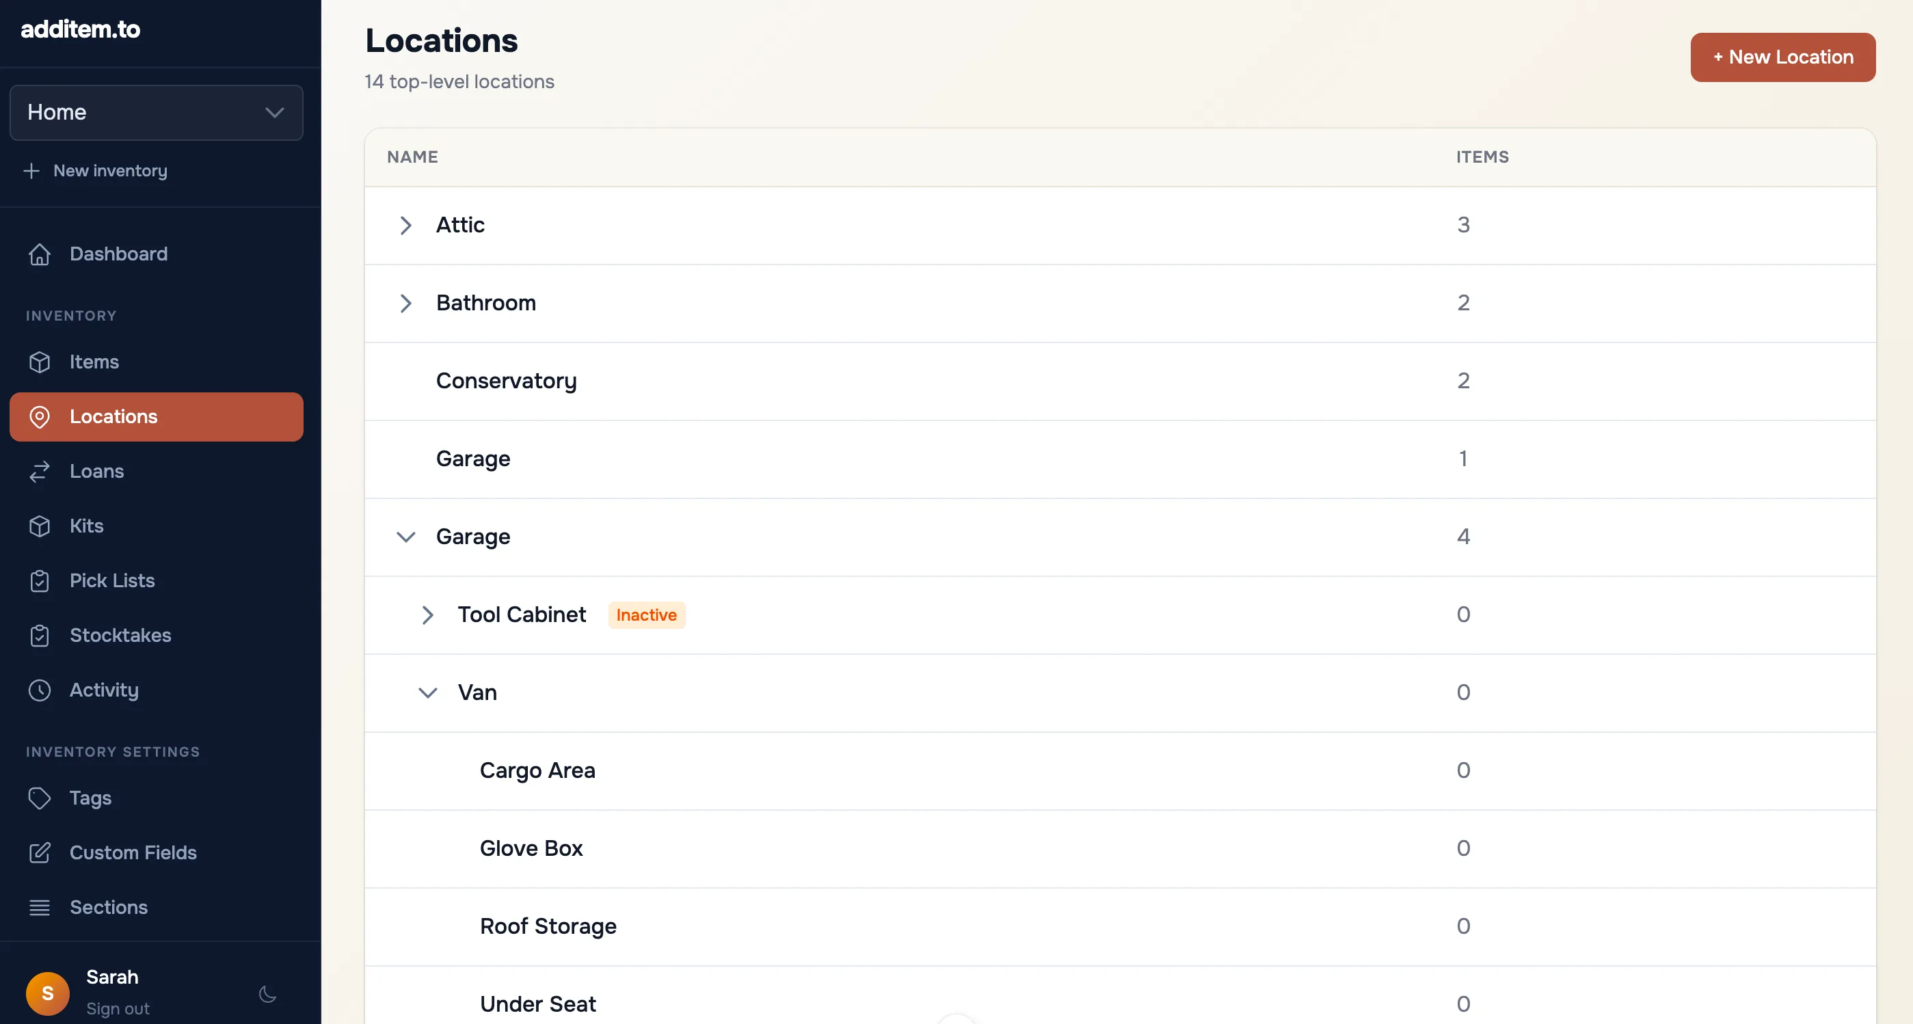Screen dimensions: 1913x1024
Task: Click the item count 2 for Conservatory
Action: (x=1463, y=381)
